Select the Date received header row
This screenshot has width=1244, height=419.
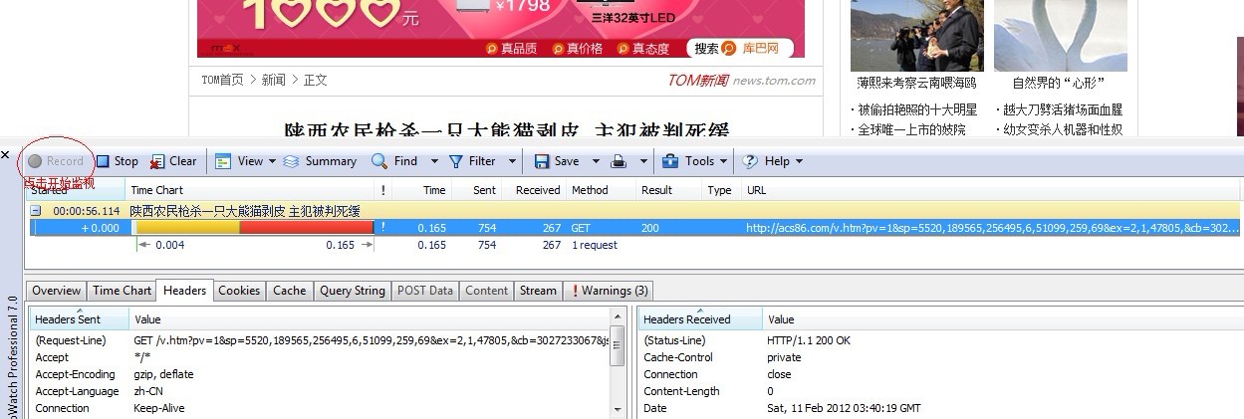pos(940,408)
